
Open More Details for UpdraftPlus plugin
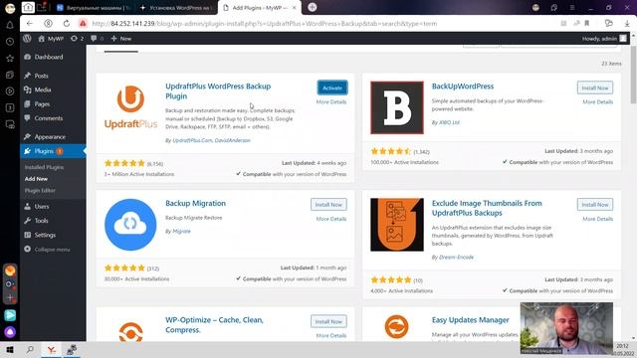(x=331, y=101)
